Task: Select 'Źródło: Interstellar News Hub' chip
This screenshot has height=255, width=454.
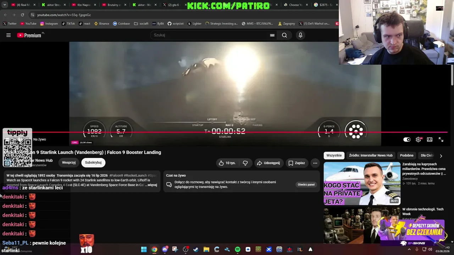Action: 371,155
